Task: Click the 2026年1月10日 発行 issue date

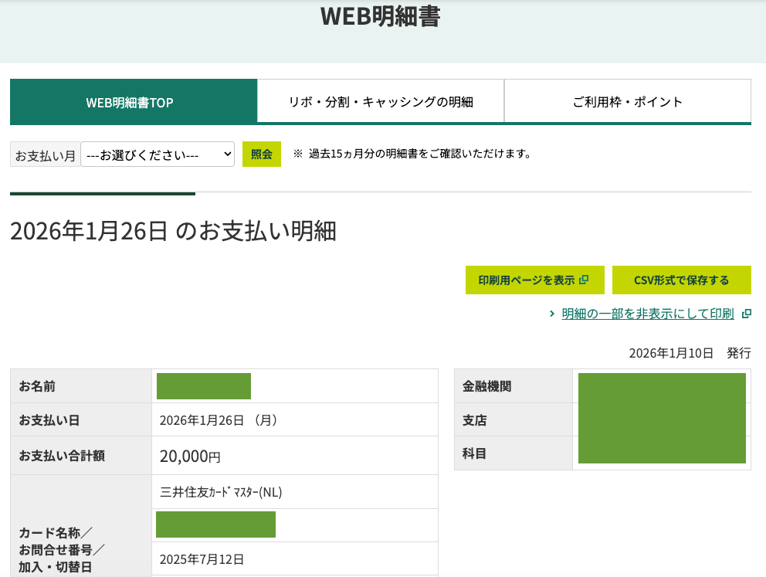Action: 689,353
